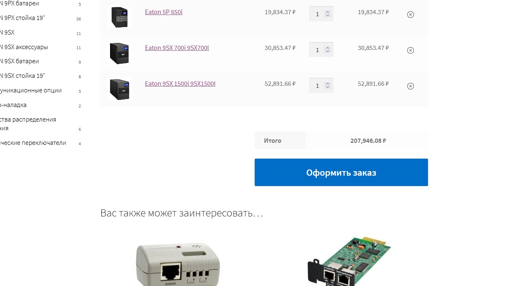
Task: Delete Eaton 9SX 1500i cart row
Action: [411, 86]
